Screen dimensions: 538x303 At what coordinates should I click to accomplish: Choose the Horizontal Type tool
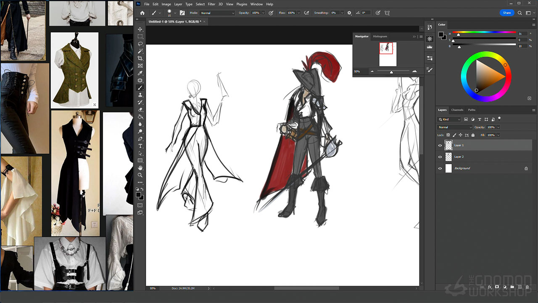tap(140, 146)
